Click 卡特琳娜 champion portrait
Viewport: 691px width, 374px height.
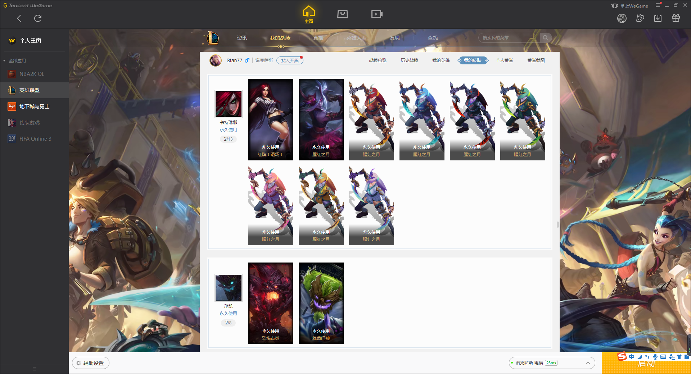[229, 104]
